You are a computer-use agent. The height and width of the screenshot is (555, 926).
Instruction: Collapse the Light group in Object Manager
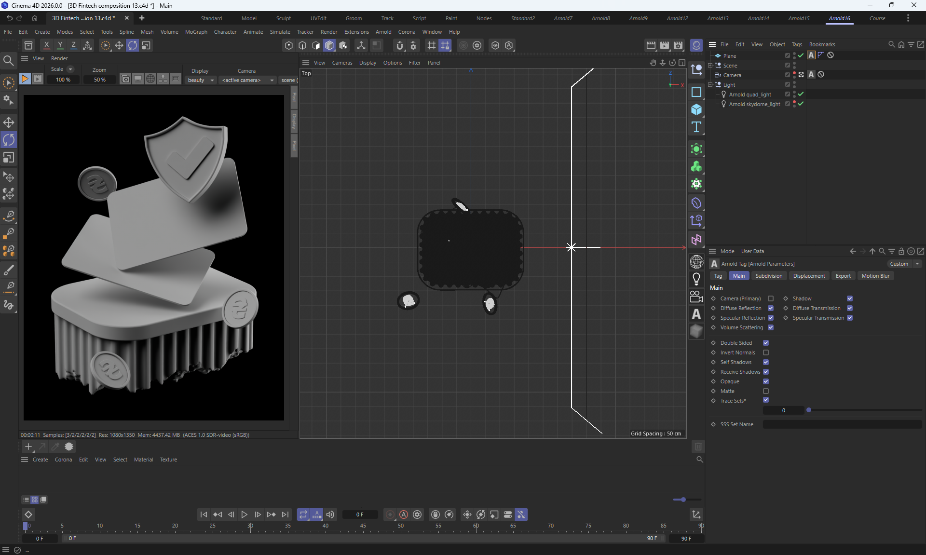coord(710,85)
